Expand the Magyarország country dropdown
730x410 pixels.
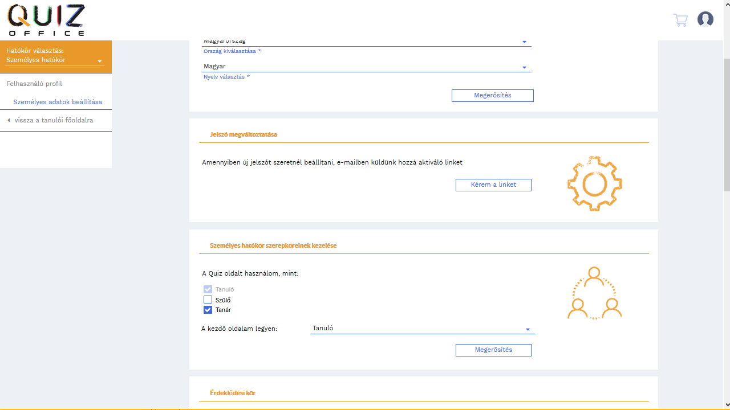pos(367,42)
